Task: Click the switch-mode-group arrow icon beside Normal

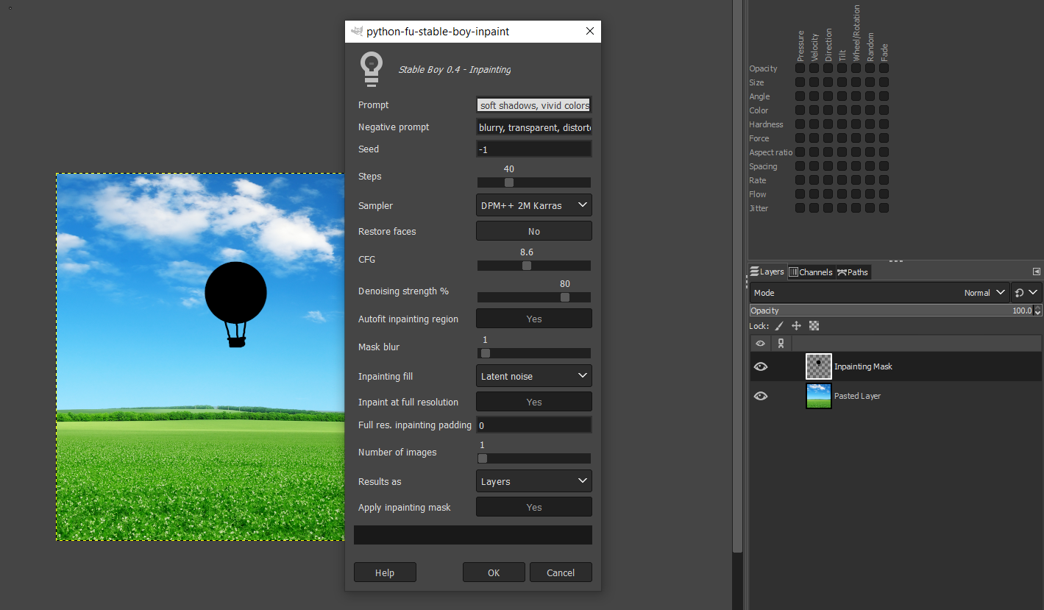Action: (x=1026, y=292)
